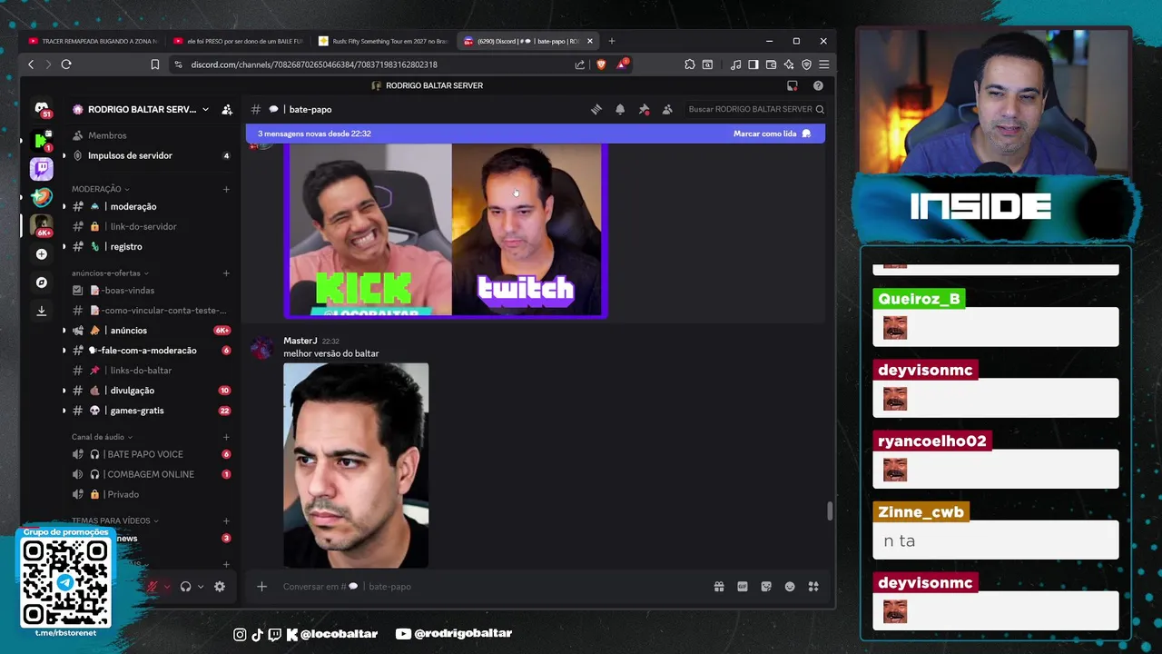The image size is (1162, 654).
Task: Close the Discord browser tab
Action: tap(589, 41)
